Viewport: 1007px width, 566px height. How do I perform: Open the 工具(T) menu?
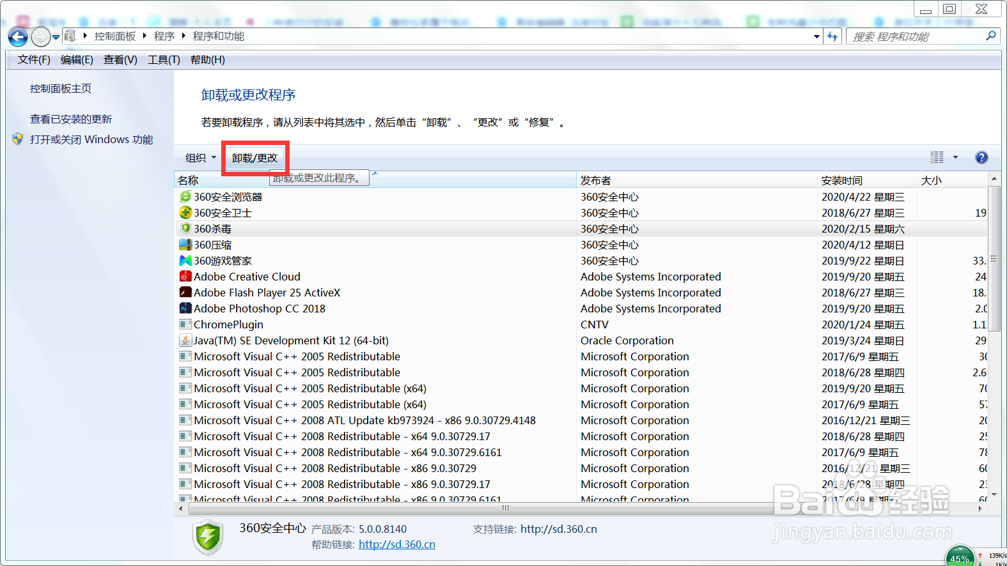(164, 59)
